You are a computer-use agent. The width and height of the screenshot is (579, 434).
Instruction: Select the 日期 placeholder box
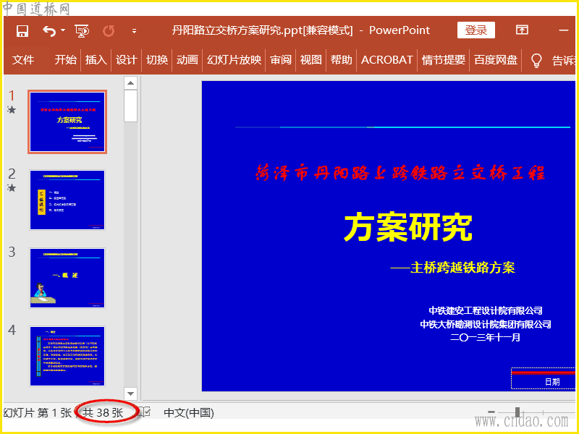click(544, 378)
